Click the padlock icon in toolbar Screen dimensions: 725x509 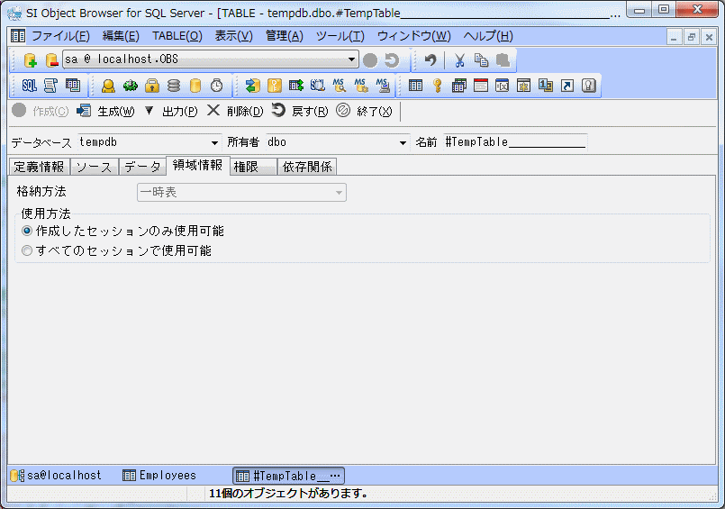[152, 86]
